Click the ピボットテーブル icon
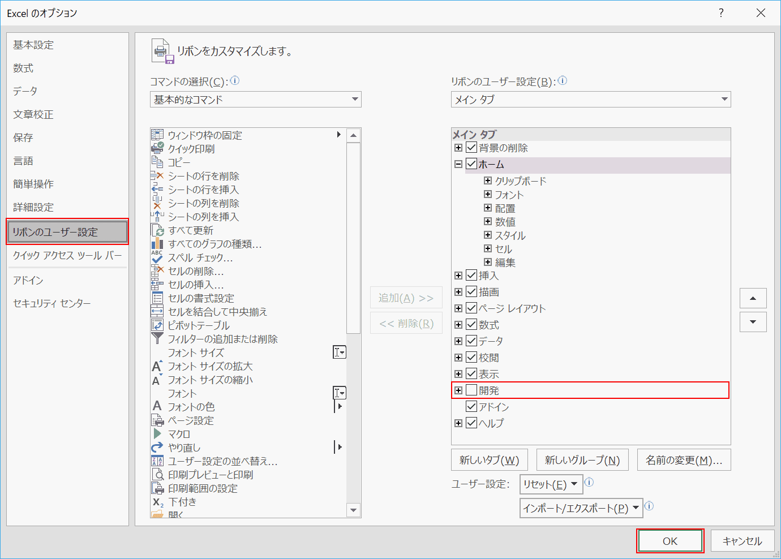The image size is (781, 559). [x=157, y=325]
